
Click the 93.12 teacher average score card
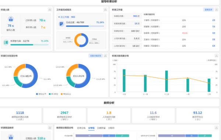tap(197, 115)
